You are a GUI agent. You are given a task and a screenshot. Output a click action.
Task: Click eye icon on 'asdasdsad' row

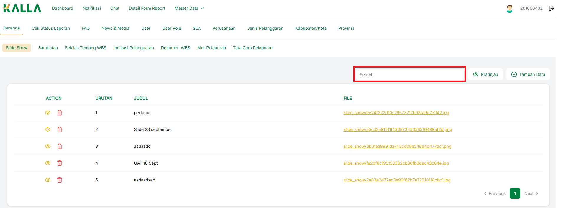click(48, 180)
